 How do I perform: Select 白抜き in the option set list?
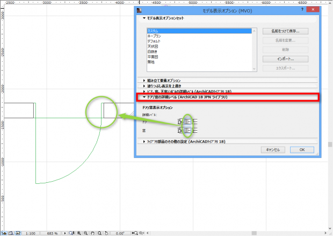[199, 52]
